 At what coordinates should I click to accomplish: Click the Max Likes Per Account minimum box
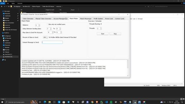tap(50, 32)
